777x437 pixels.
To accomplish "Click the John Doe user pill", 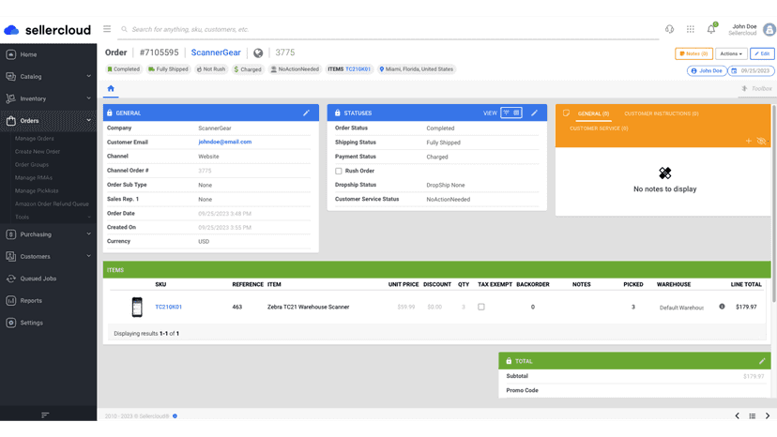I will tap(707, 71).
